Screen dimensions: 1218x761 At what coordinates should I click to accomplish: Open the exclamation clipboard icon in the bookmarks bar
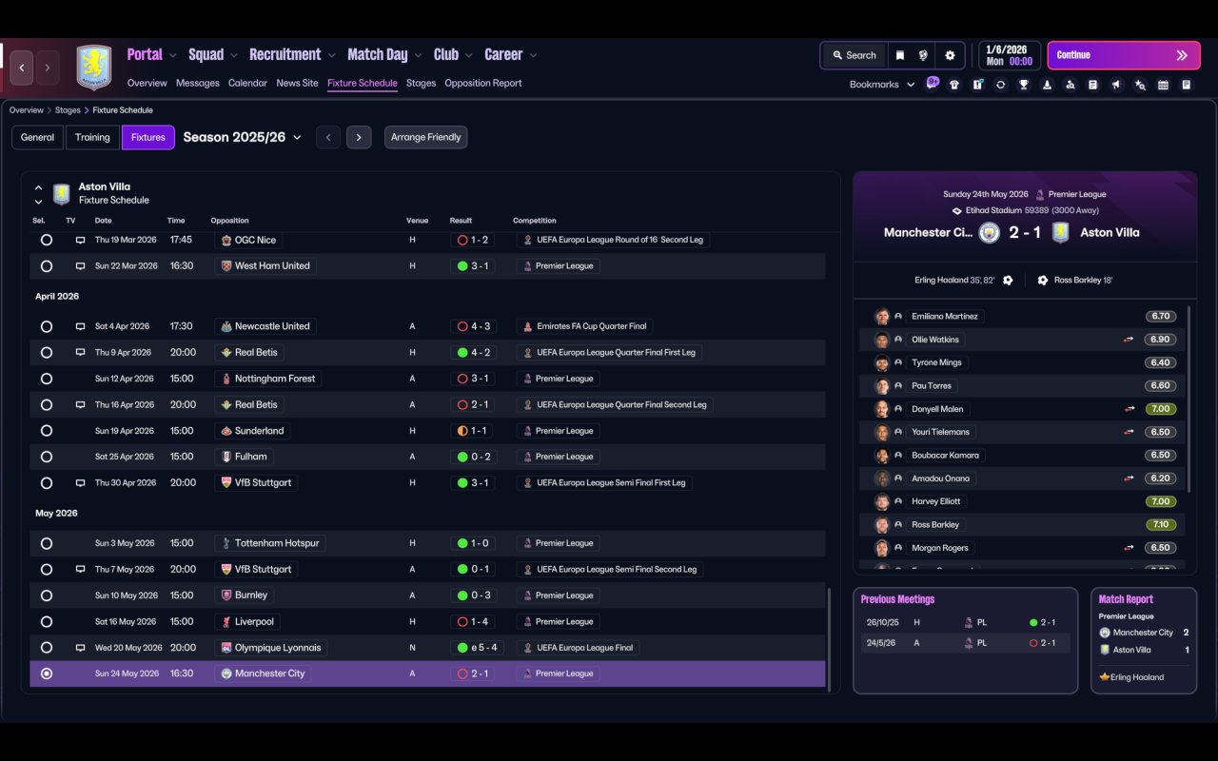(x=977, y=85)
